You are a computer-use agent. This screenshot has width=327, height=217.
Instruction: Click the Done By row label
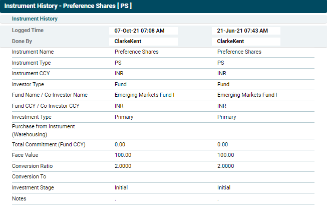pos(22,42)
